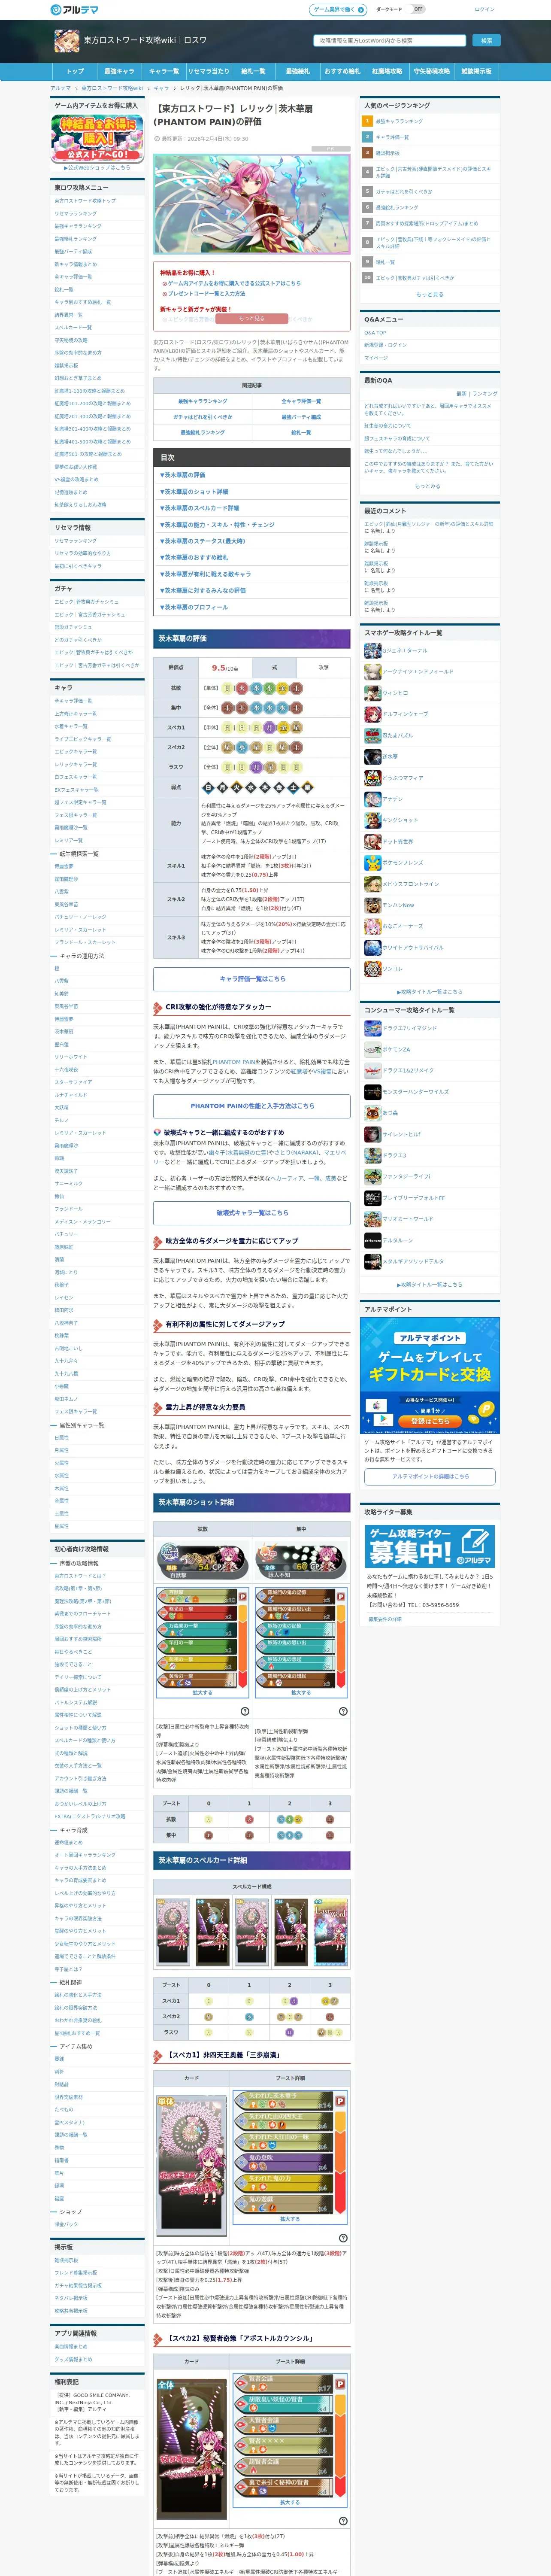Jump to 茨木華扇のプロフィール entry

pyautogui.click(x=194, y=607)
